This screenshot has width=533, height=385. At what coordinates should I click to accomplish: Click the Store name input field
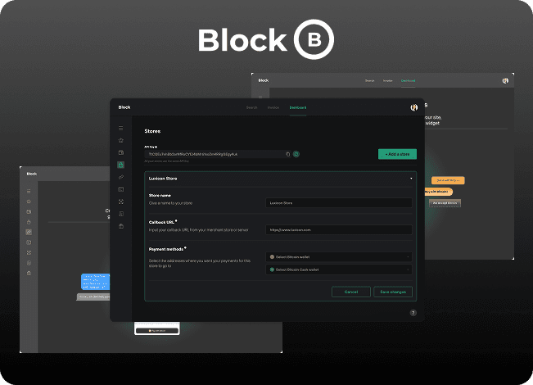tap(339, 202)
